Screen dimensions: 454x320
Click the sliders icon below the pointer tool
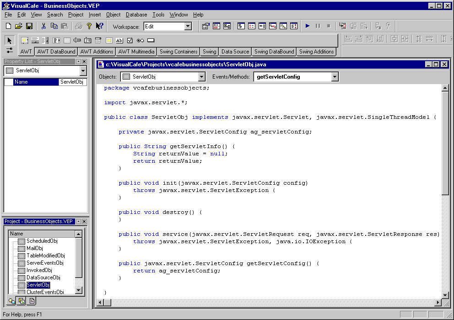pyautogui.click(x=10, y=50)
